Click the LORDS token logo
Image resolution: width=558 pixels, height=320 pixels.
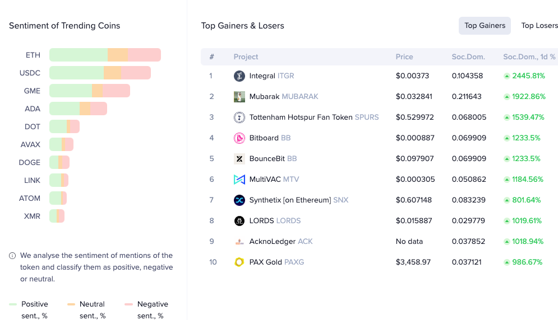tap(239, 221)
